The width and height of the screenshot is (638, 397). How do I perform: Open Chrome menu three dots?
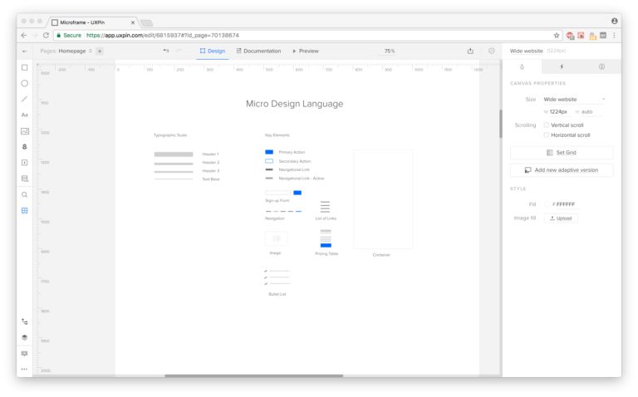pos(614,36)
